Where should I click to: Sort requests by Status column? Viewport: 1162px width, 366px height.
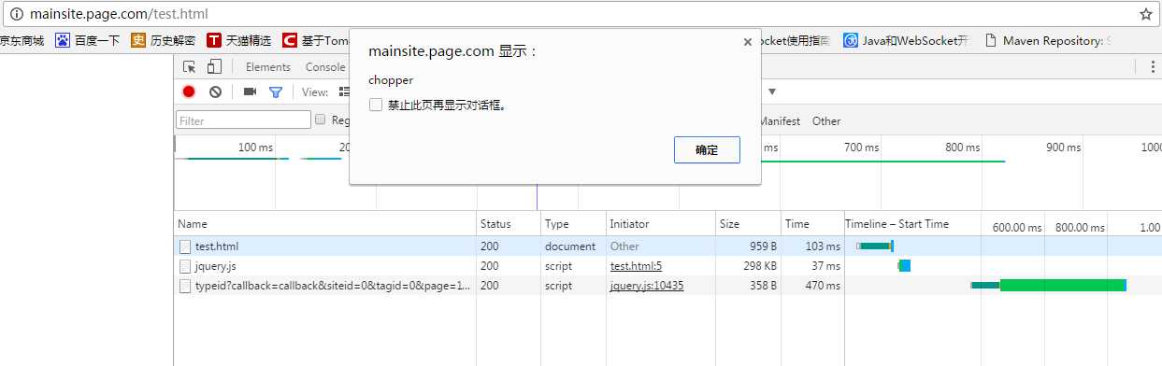tap(509, 224)
